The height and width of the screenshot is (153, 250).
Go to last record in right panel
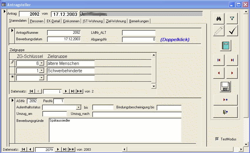coord(232,60)
